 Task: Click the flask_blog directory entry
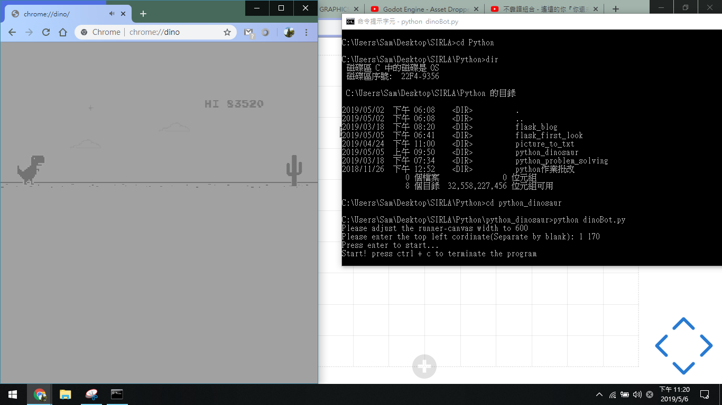click(x=536, y=127)
